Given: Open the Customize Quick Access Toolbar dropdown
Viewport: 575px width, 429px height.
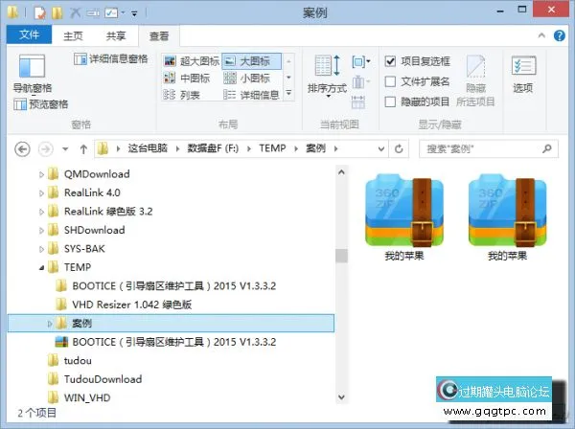Looking at the screenshot, I should point(134,14).
